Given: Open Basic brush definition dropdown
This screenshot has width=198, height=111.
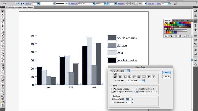Looking at the screenshot, I should tap(69, 4).
